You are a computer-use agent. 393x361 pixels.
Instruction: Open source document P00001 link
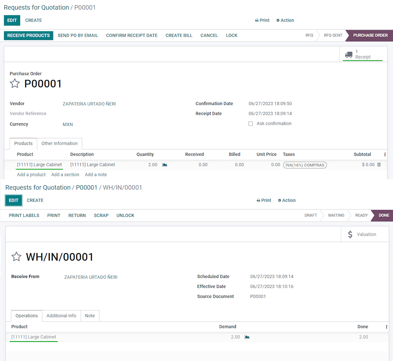(258, 296)
